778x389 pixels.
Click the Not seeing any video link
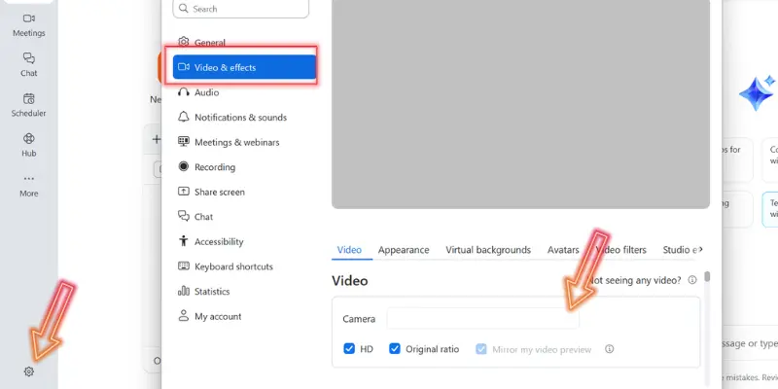635,280
